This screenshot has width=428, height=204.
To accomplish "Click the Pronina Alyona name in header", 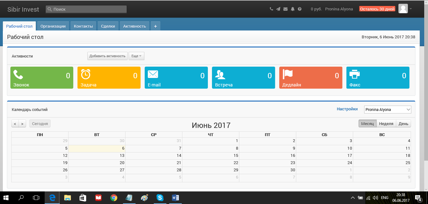I will 339,9.
